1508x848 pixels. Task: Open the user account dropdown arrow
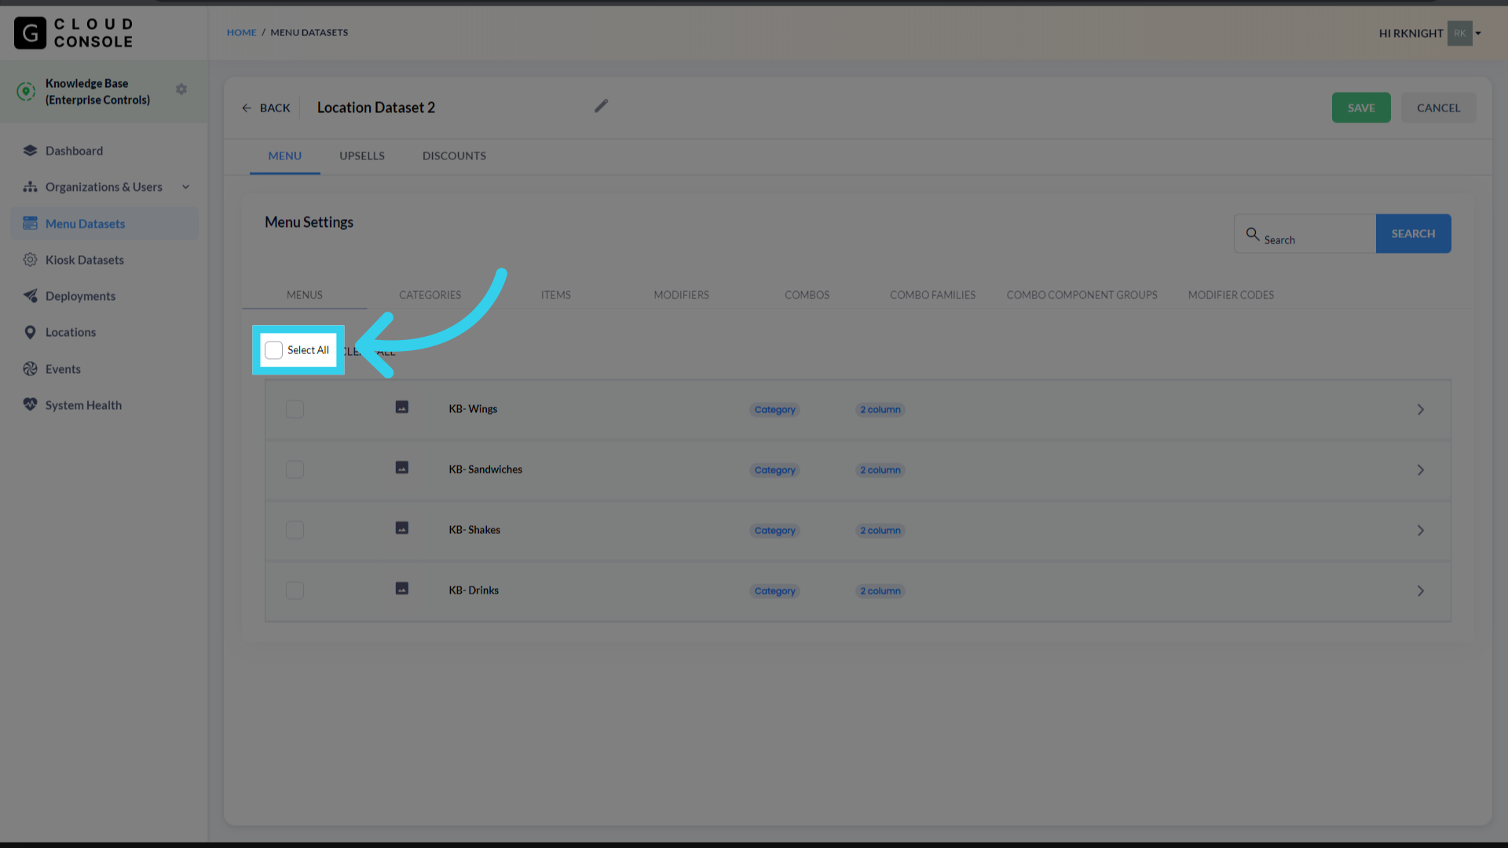pos(1478,33)
